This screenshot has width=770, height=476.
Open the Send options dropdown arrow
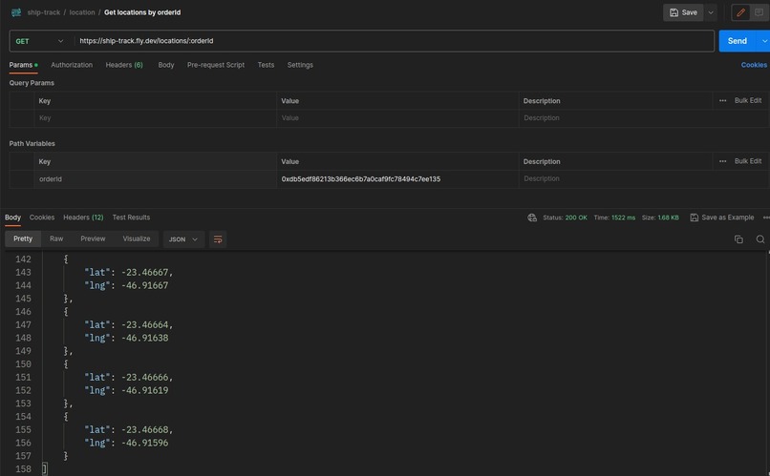pyautogui.click(x=764, y=41)
